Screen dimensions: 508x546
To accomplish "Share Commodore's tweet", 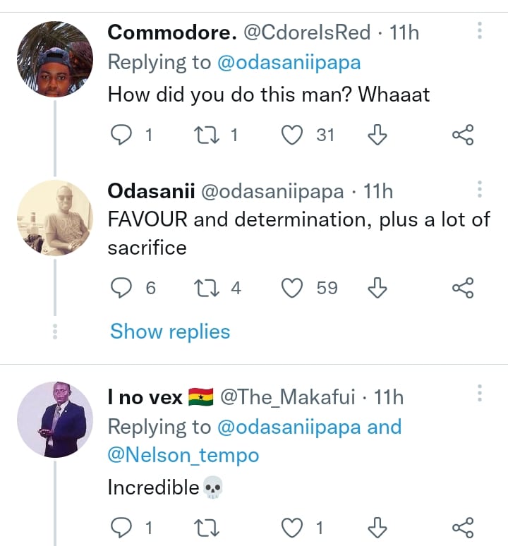I will coord(462,135).
